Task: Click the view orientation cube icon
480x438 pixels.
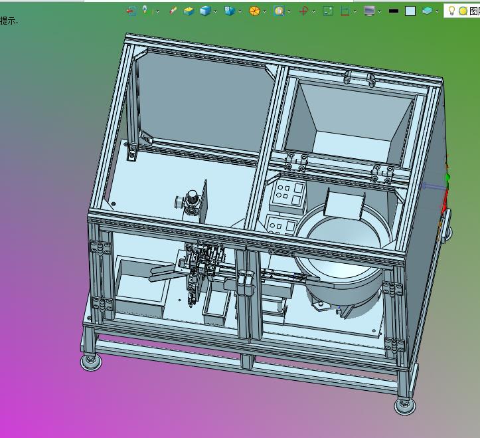Action: pos(229,11)
